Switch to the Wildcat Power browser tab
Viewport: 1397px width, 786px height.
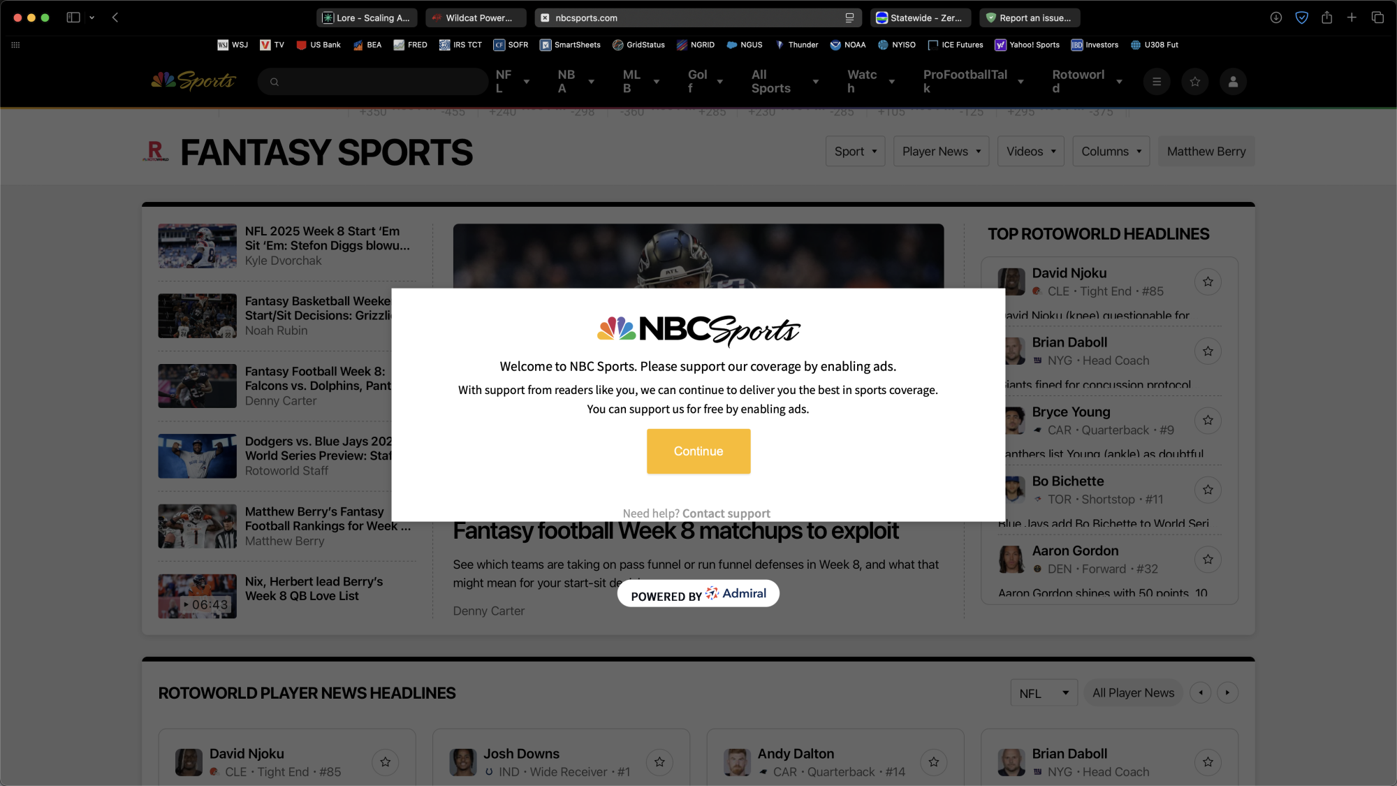coord(477,18)
